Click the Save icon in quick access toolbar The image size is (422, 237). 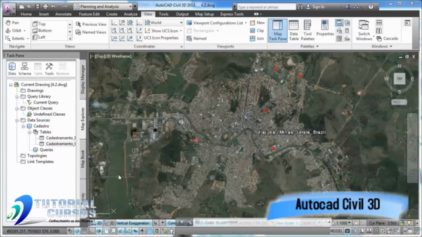pos(38,7)
